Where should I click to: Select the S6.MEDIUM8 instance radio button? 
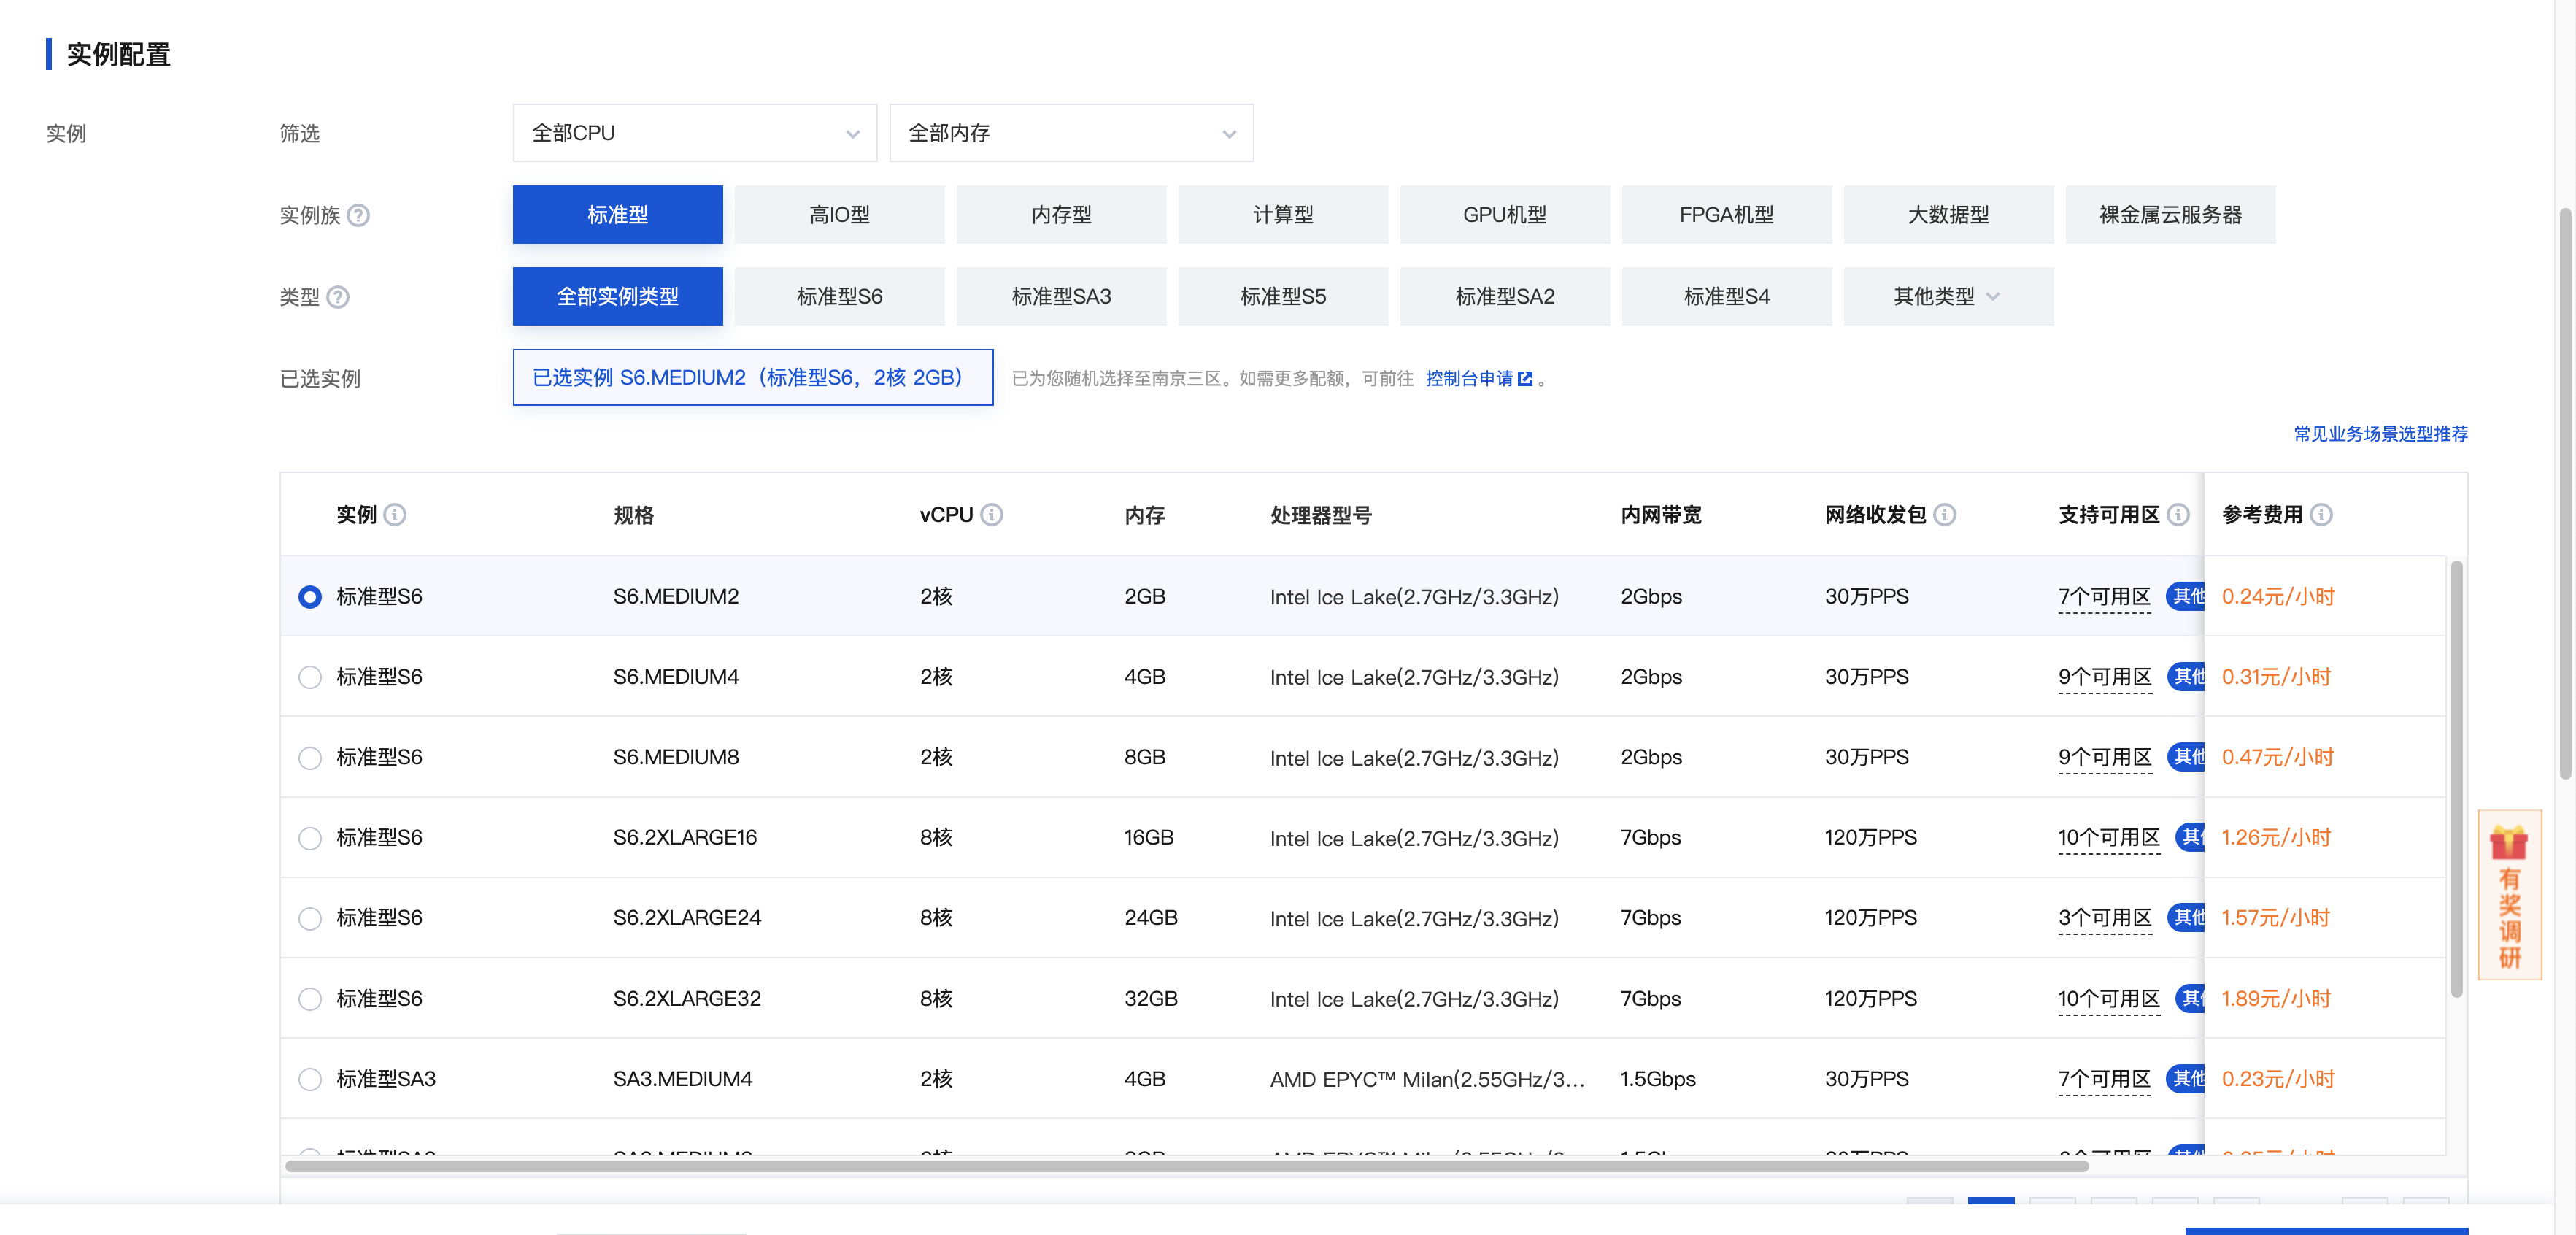pos(310,758)
